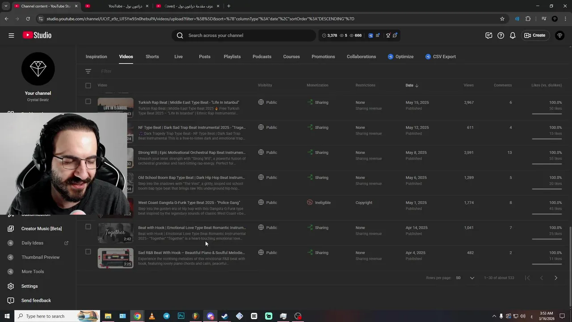Image resolution: width=572 pixels, height=322 pixels.
Task: Switch to the Promotions tab
Action: pos(323,57)
